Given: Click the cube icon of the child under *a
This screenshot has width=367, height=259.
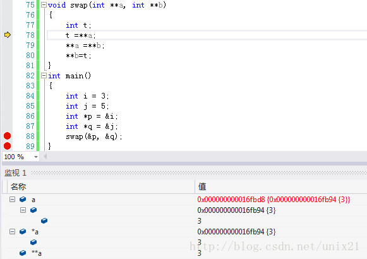Looking at the screenshot, I should click(x=33, y=242).
